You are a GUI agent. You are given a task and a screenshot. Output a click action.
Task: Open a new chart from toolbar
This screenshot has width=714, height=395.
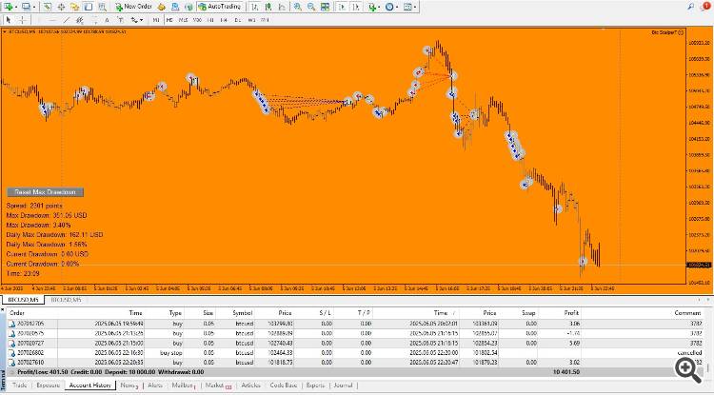click(x=8, y=7)
